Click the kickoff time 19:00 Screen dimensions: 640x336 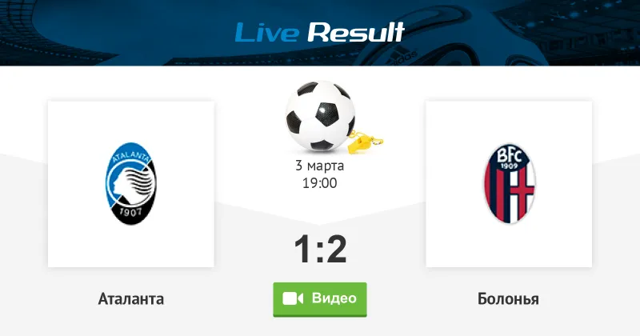(x=319, y=183)
